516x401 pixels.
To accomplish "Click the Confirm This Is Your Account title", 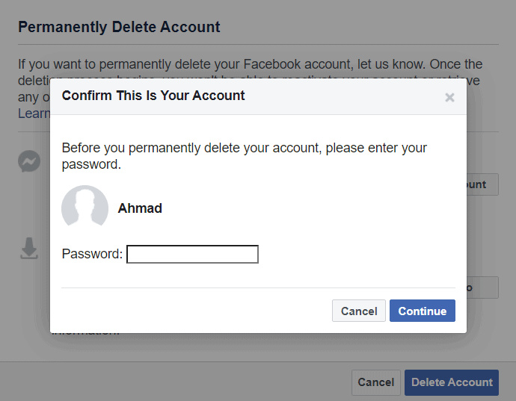I will click(x=153, y=96).
